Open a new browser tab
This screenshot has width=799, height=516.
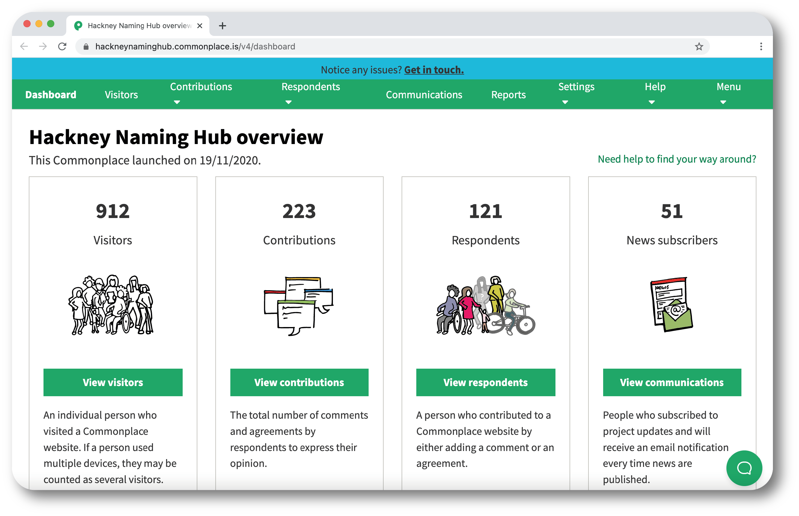[222, 26]
